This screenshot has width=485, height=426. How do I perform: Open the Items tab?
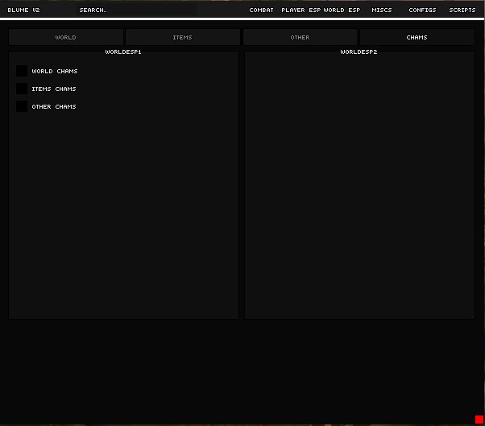[183, 37]
